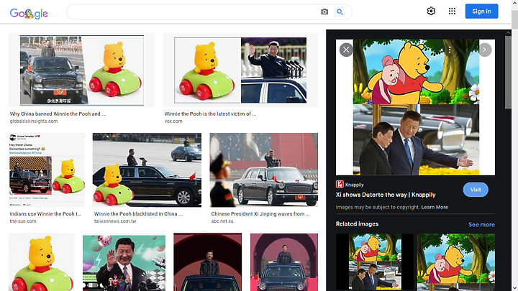Open 'Chinese President Xi Jinping waves' thumbnail
The height and width of the screenshot is (291, 518).
264,170
